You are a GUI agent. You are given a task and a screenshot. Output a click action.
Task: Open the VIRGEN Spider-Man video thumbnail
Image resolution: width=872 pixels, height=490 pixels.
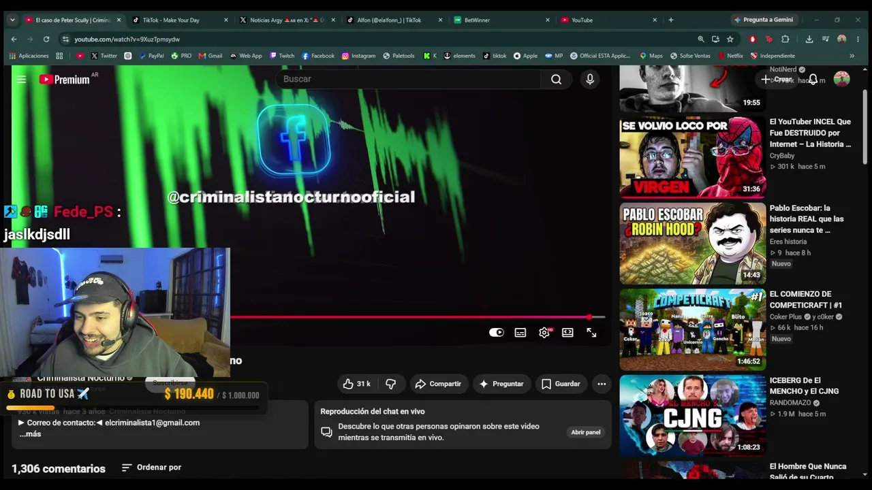692,157
